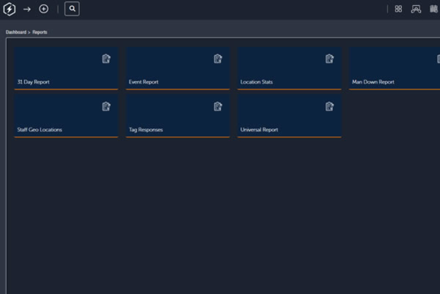Click the plus circle add icon
Image resolution: width=440 pixels, height=294 pixels.
44,9
